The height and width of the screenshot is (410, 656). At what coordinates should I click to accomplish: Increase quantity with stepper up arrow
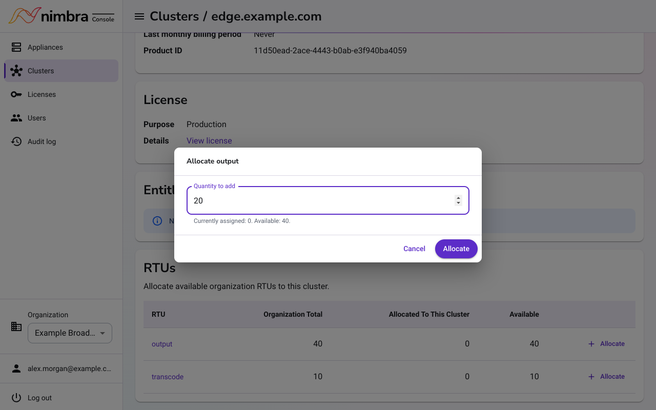point(458,198)
